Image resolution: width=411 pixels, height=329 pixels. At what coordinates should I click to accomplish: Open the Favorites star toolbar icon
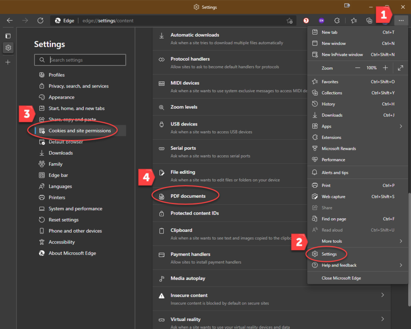354,20
